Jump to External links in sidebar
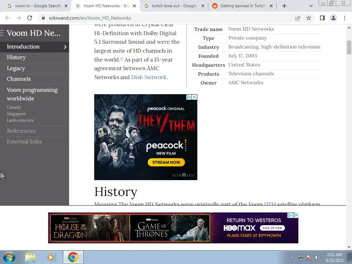Viewport: 352px width, 264px height. coord(24,141)
